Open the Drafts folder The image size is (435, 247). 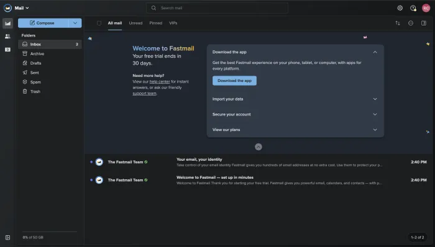50,63
